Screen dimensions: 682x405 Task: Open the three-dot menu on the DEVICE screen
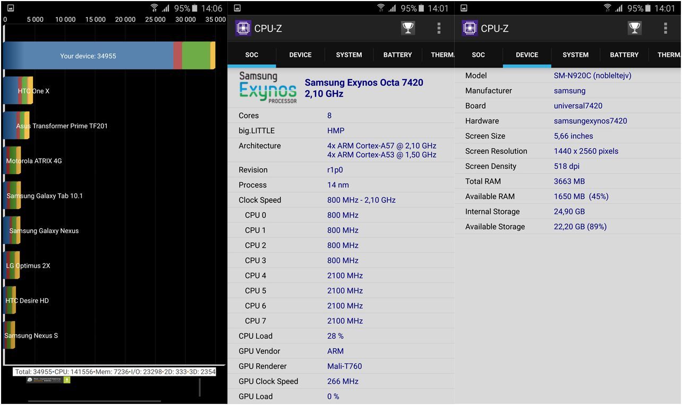pyautogui.click(x=666, y=28)
